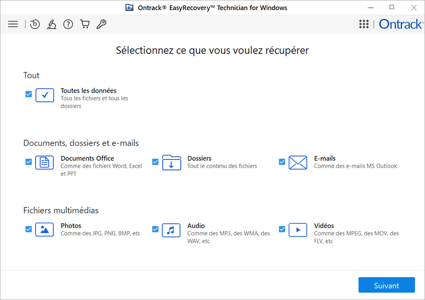Click the app icon in title bar
Image resolution: width=425 pixels, height=300 pixels.
129,8
